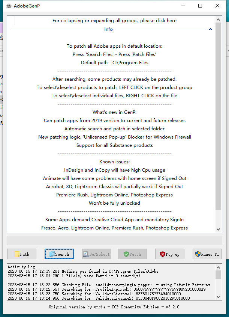229x317 pixels.
Task: Maximize the AdobeGenP window
Action: click(x=200, y=6)
